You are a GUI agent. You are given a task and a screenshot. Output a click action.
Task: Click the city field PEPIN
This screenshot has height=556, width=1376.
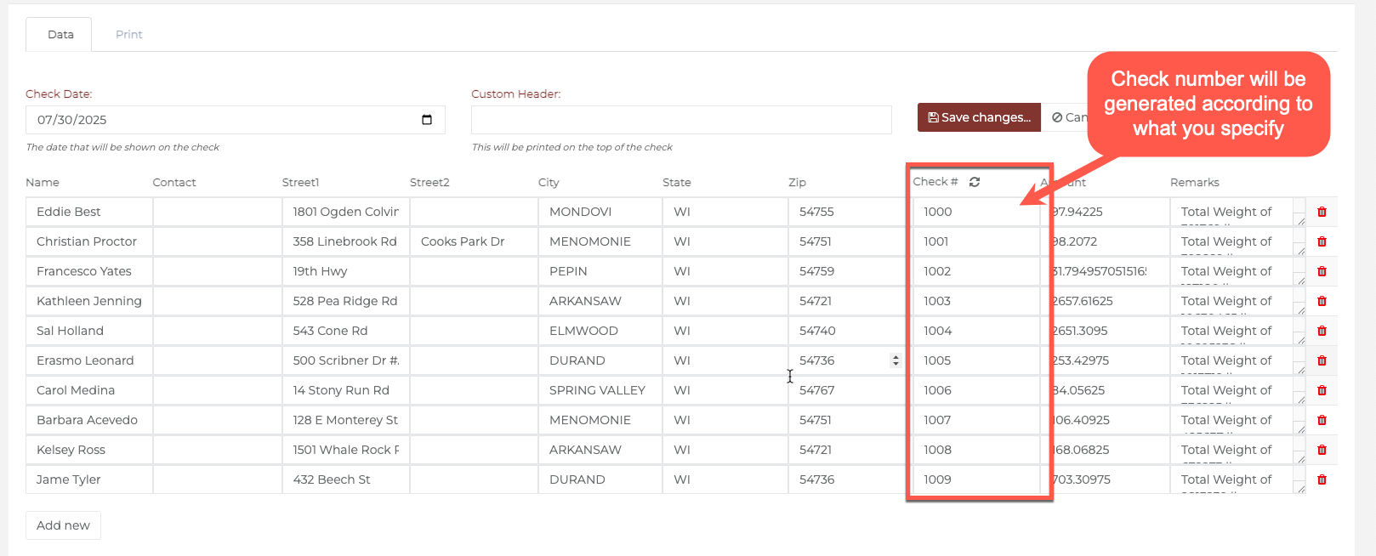(600, 271)
